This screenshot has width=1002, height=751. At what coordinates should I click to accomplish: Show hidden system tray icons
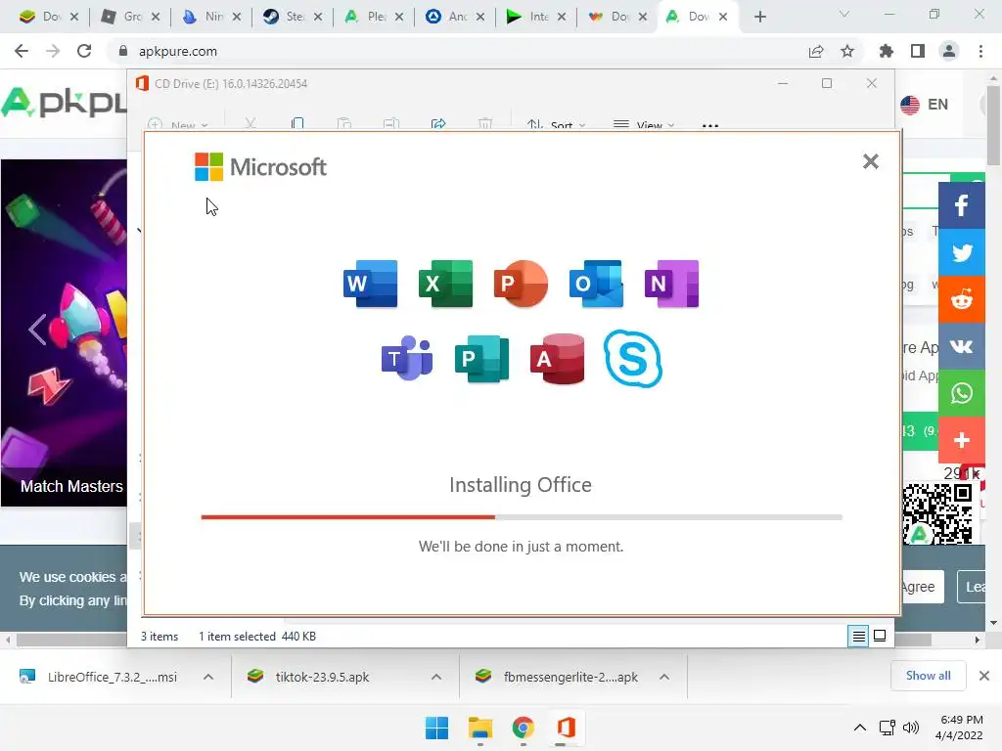(x=860, y=728)
